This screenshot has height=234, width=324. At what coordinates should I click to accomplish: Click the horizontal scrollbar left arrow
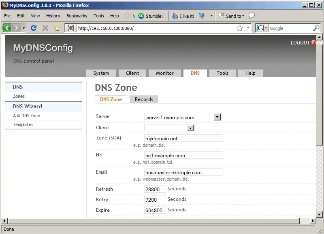[x=4, y=221]
